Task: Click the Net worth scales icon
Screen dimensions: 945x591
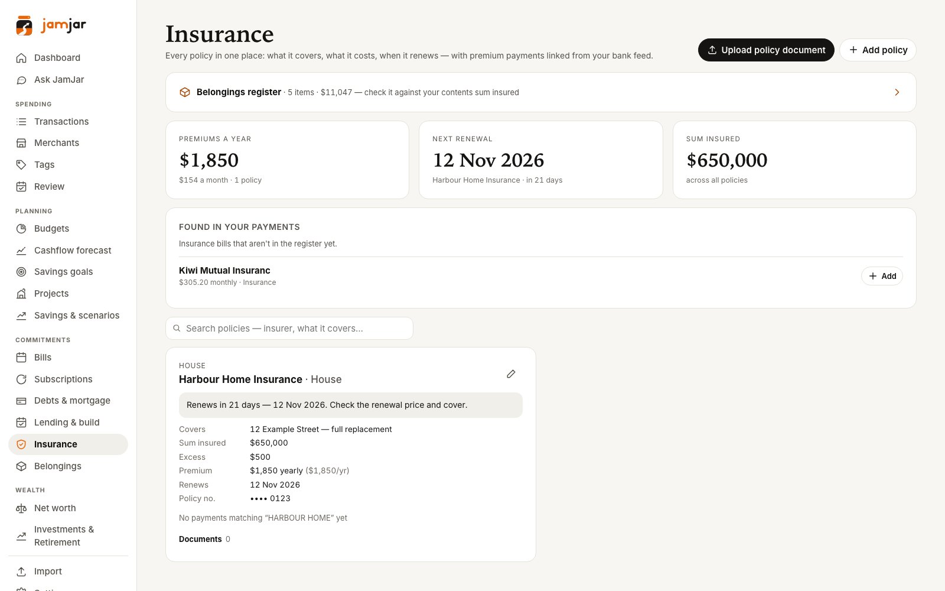Action: click(x=21, y=508)
